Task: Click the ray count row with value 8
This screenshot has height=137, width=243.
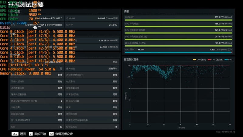Action: (37, 101)
